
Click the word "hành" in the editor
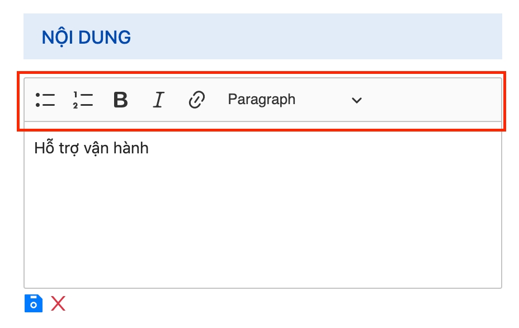click(133, 148)
